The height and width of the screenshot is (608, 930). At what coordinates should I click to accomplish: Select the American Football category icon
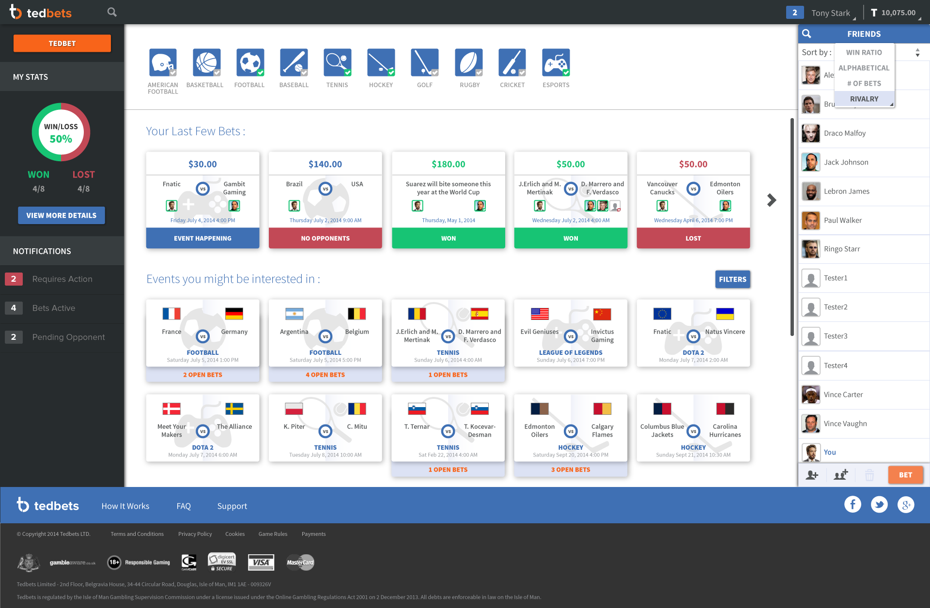[x=163, y=62]
